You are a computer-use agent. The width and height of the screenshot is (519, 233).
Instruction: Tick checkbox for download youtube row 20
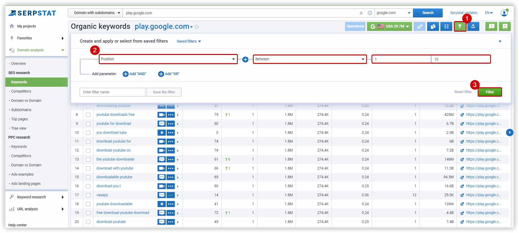pos(88,222)
